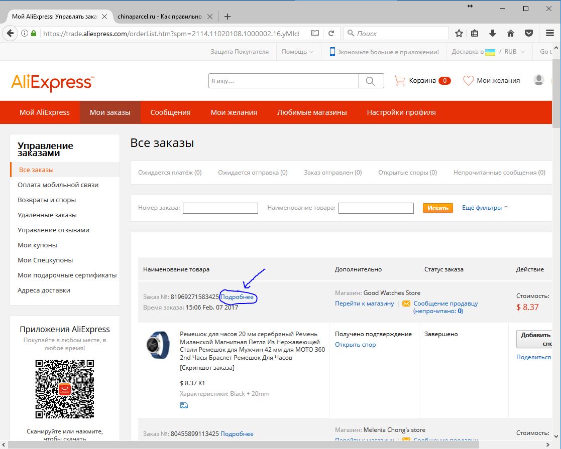Open Мои желания heart icon
The image size is (561, 449).
pyautogui.click(x=468, y=80)
